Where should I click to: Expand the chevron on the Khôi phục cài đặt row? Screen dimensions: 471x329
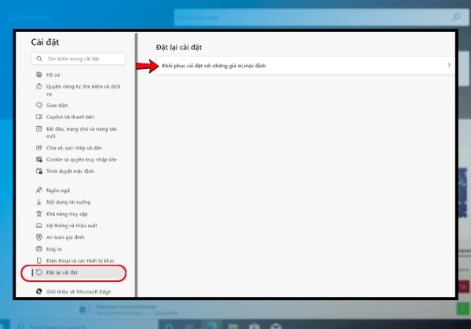(x=448, y=65)
